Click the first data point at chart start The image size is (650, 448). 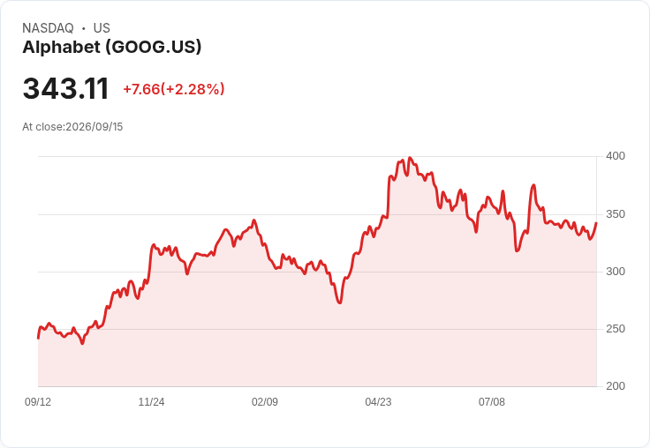(38, 339)
